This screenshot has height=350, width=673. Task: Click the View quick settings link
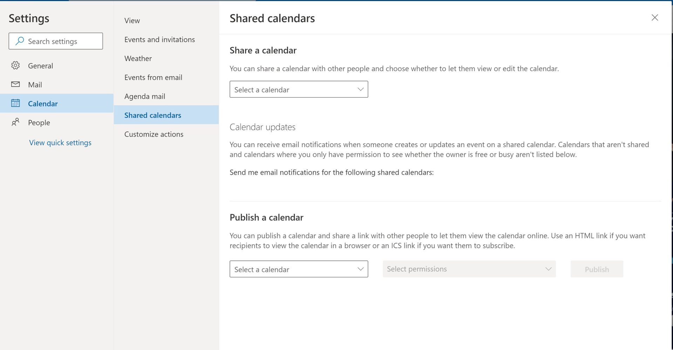[60, 143]
